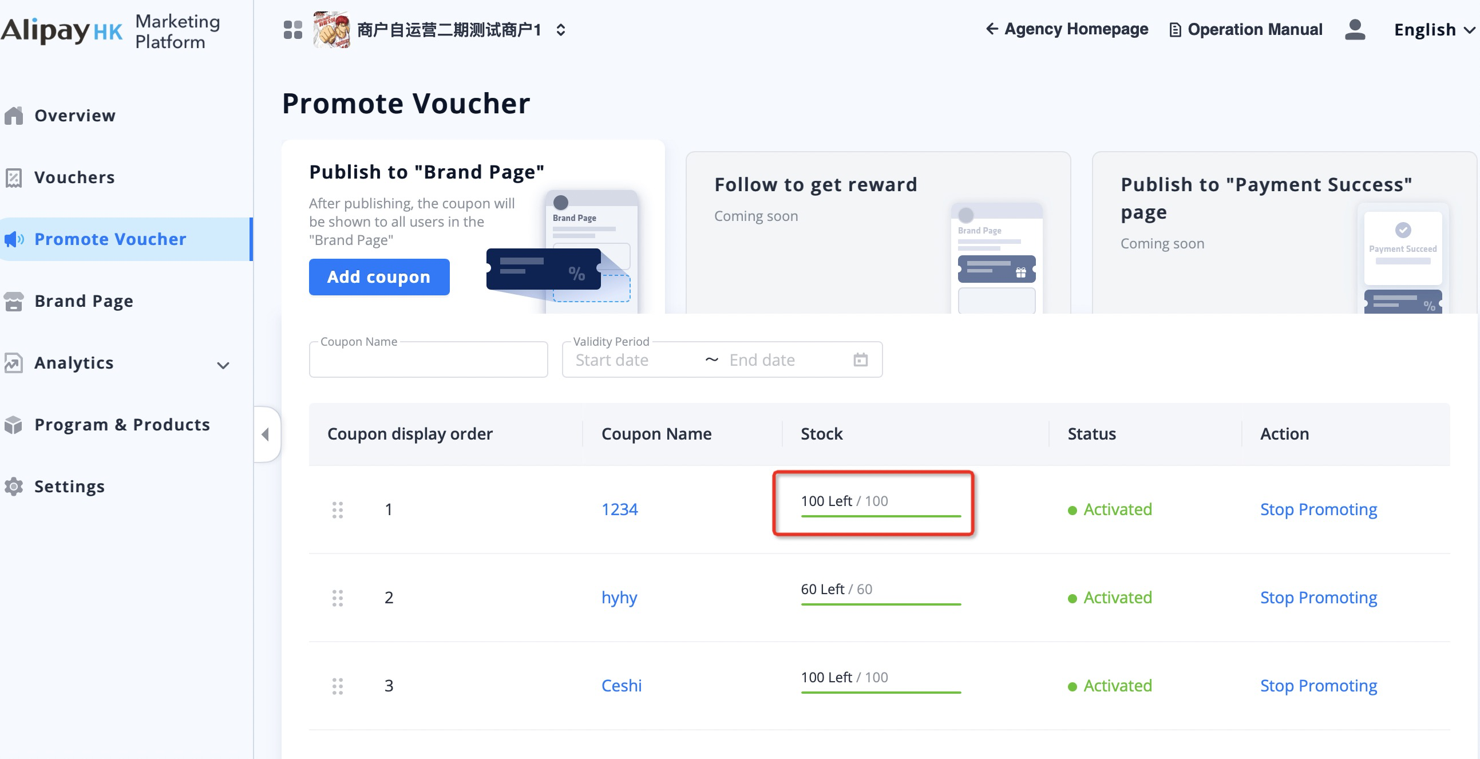
Task: Collapse the sidebar with arrow handle
Action: 266,434
